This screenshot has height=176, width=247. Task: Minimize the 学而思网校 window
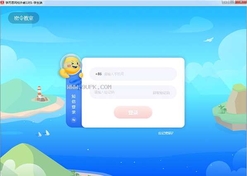pos(225,2)
